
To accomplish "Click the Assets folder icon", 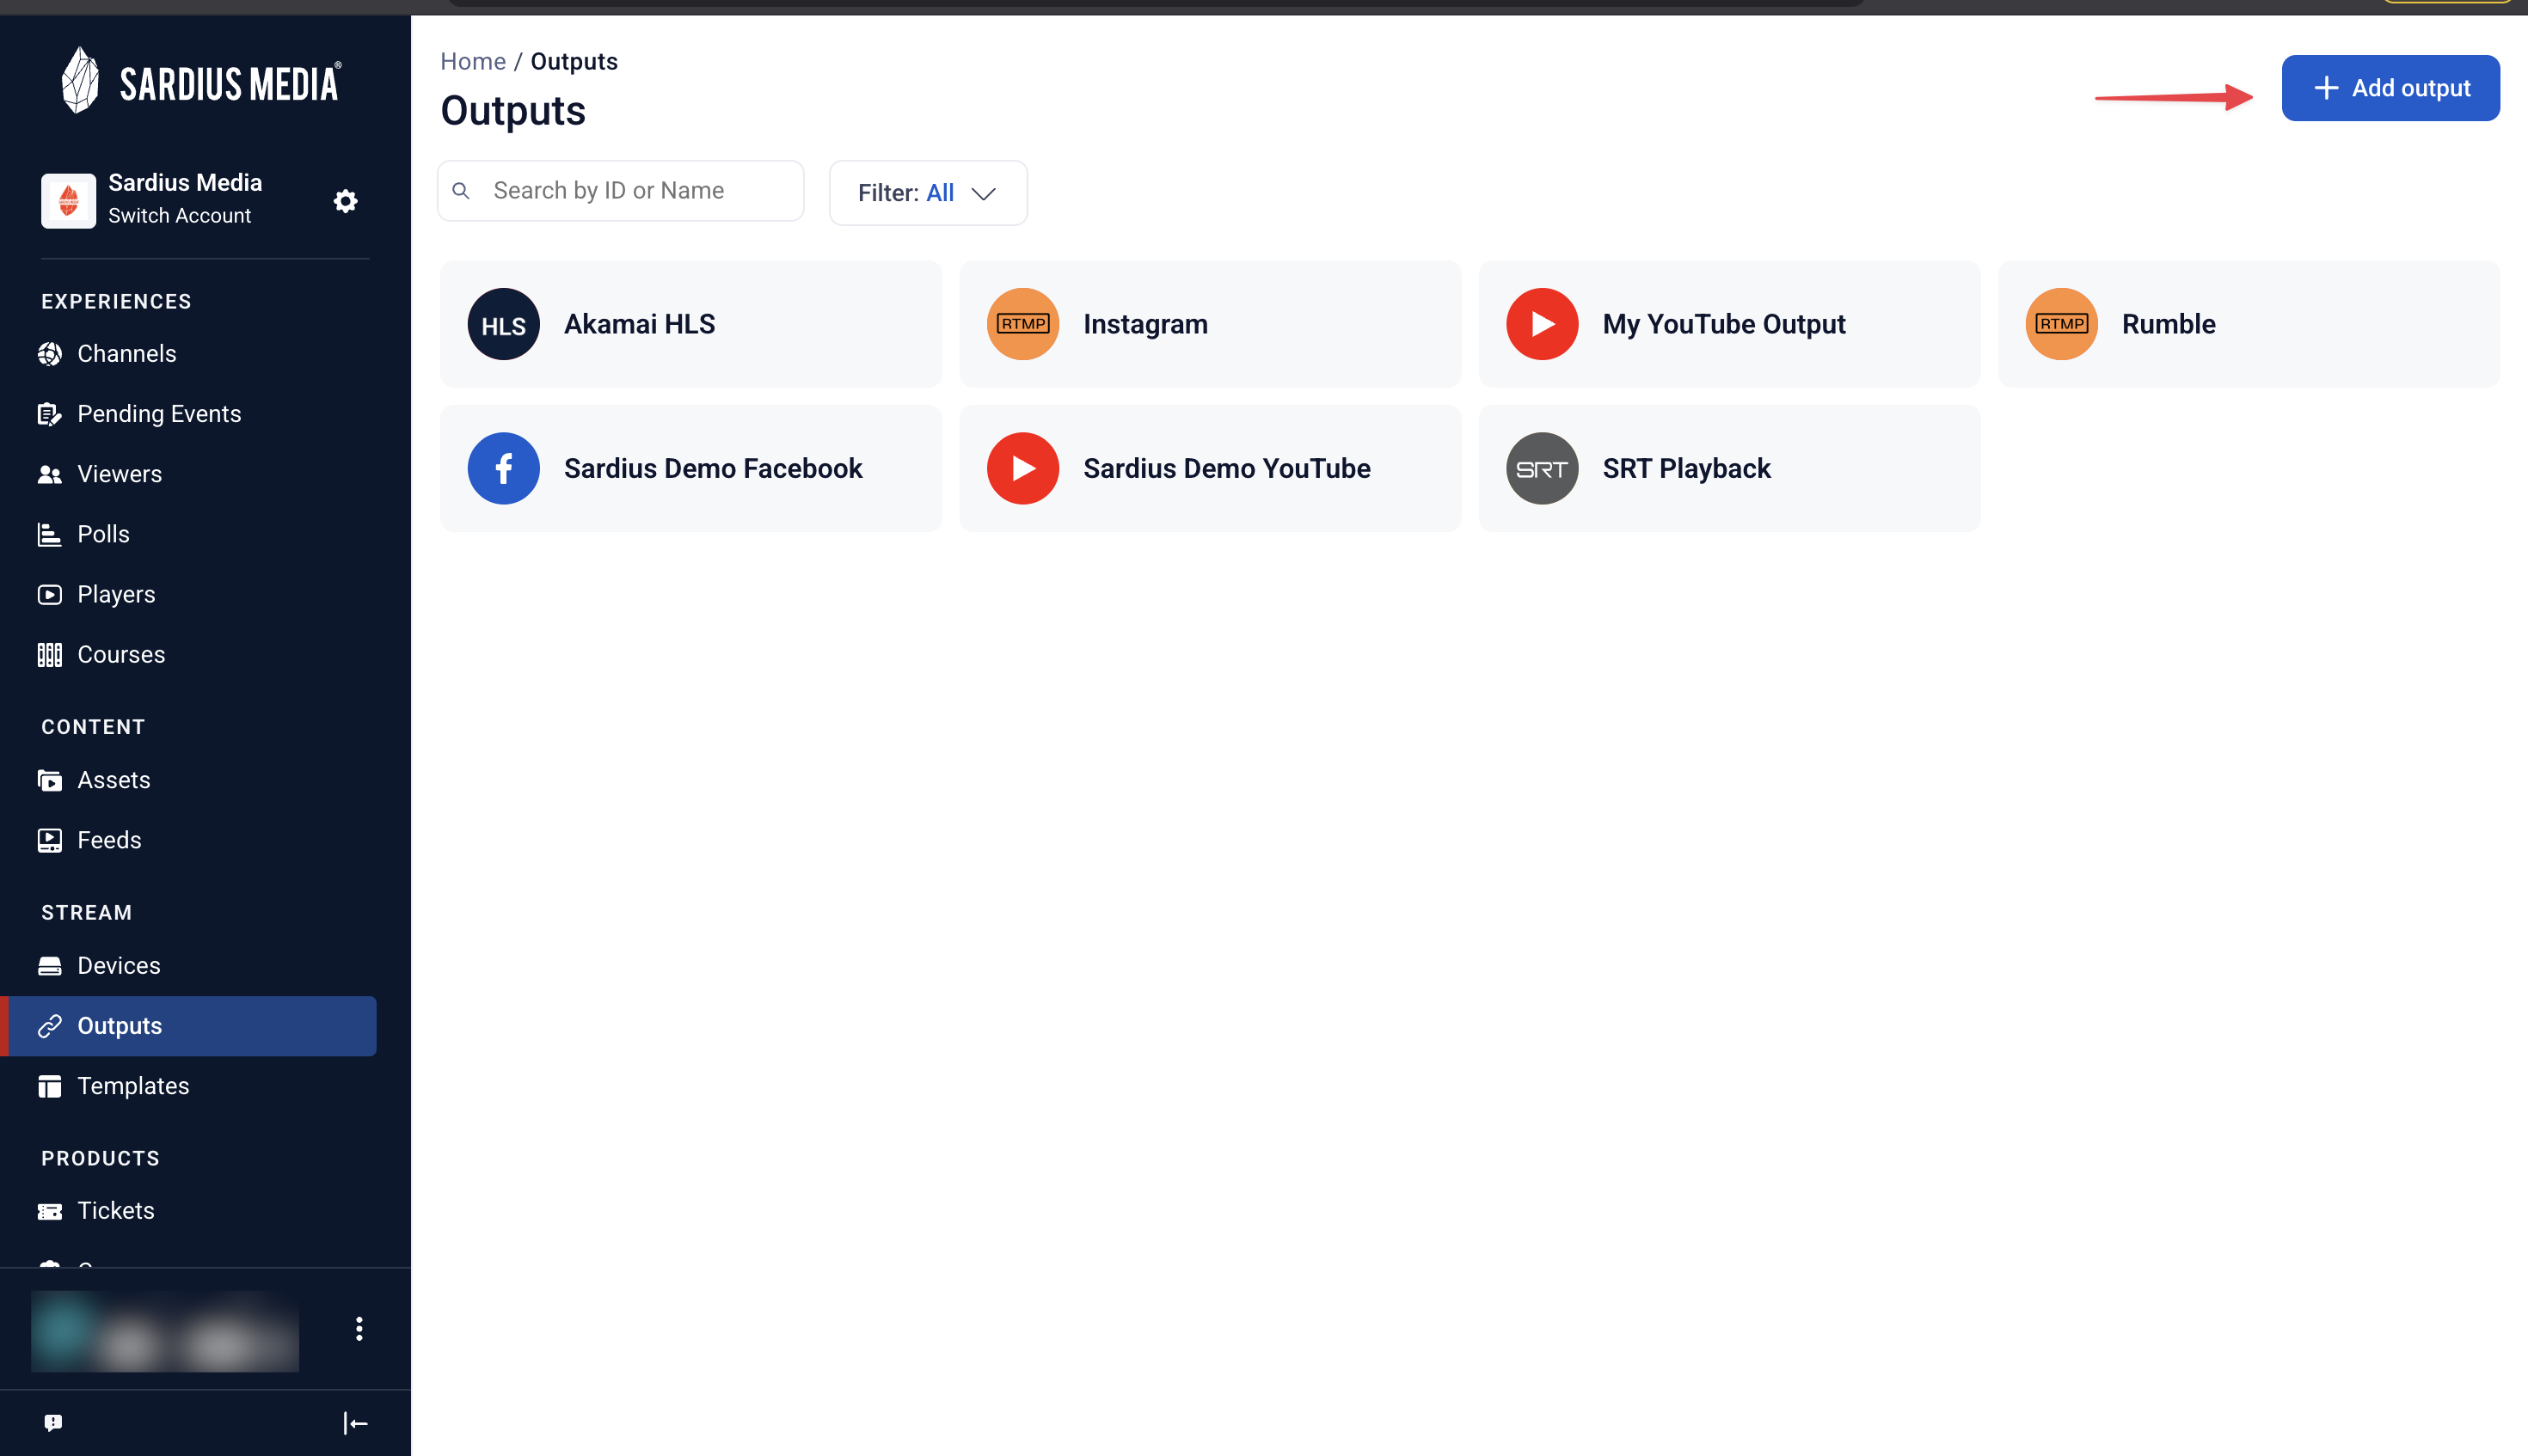I will pyautogui.click(x=49, y=780).
